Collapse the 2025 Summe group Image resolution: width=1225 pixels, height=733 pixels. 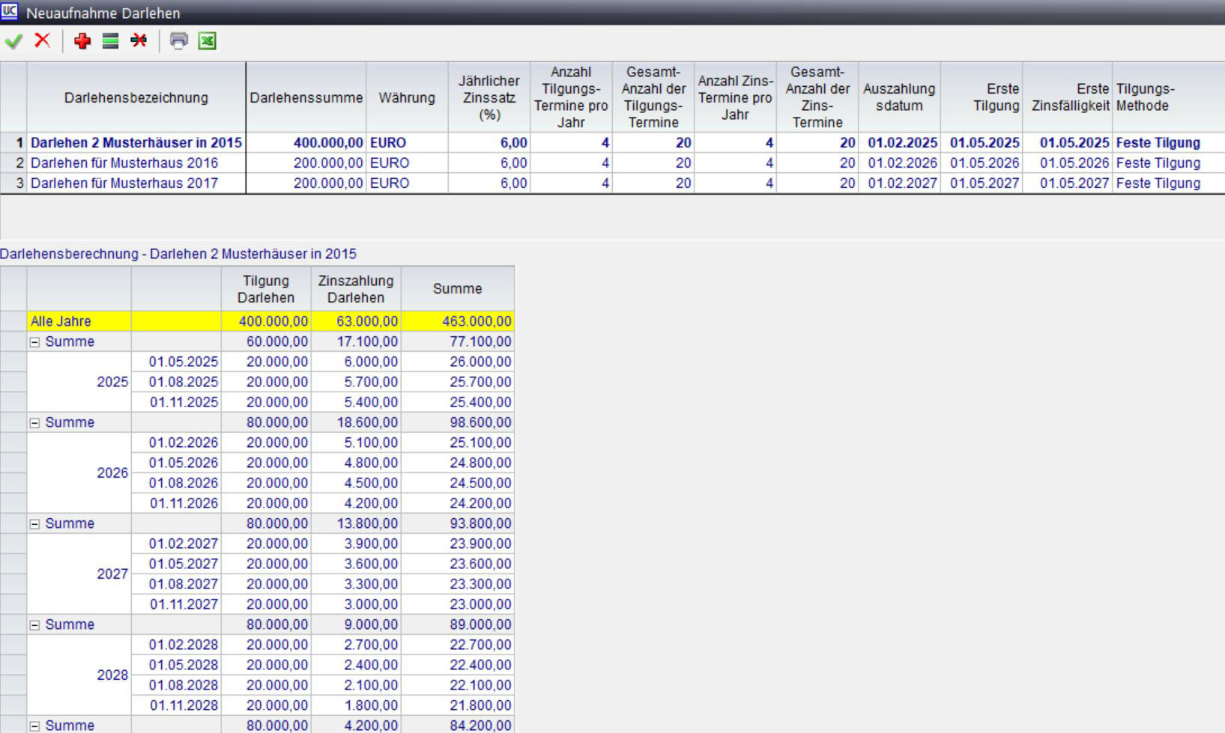coord(34,342)
